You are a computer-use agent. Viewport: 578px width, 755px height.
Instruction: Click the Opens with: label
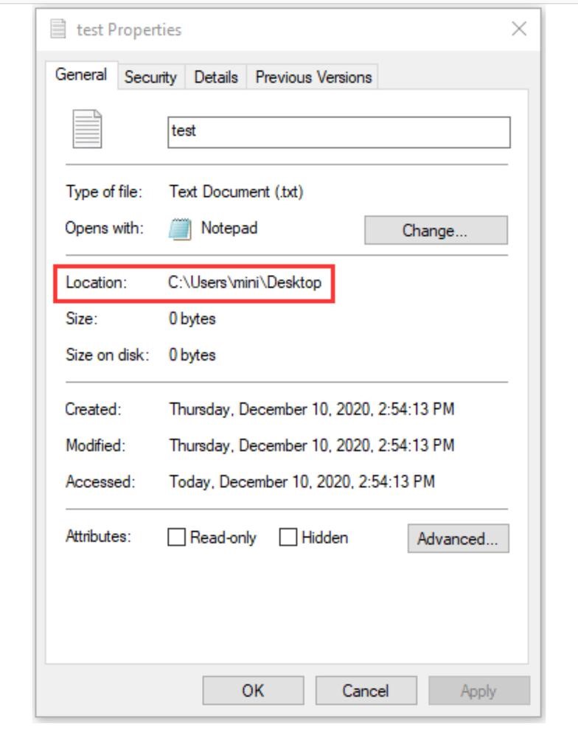coord(105,228)
